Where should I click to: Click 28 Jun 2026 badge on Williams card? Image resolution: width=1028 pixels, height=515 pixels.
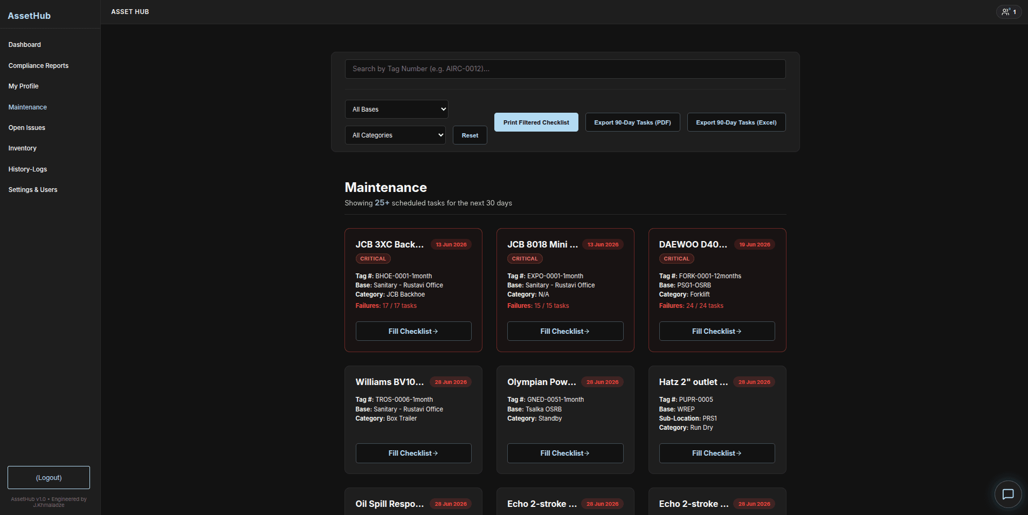(451, 382)
